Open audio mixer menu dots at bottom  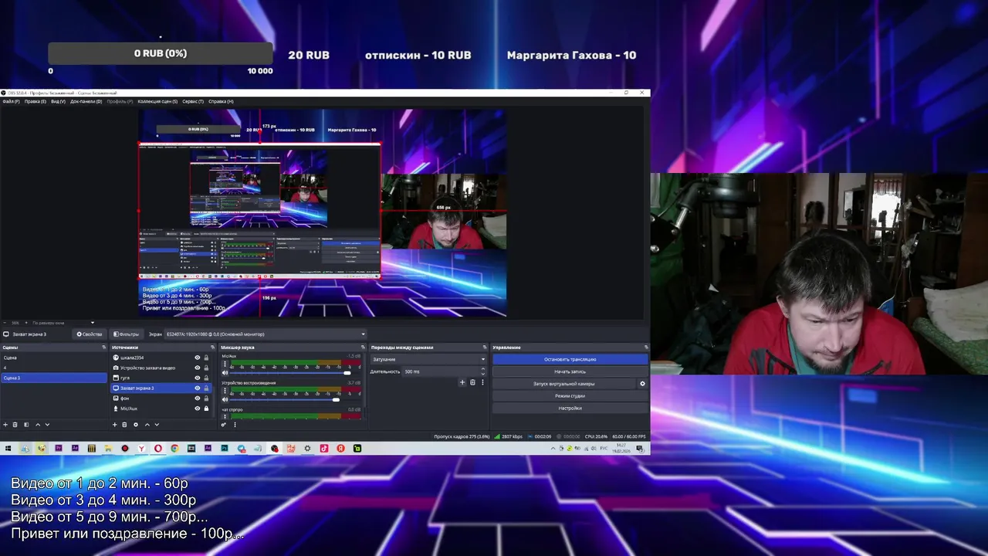tap(235, 425)
